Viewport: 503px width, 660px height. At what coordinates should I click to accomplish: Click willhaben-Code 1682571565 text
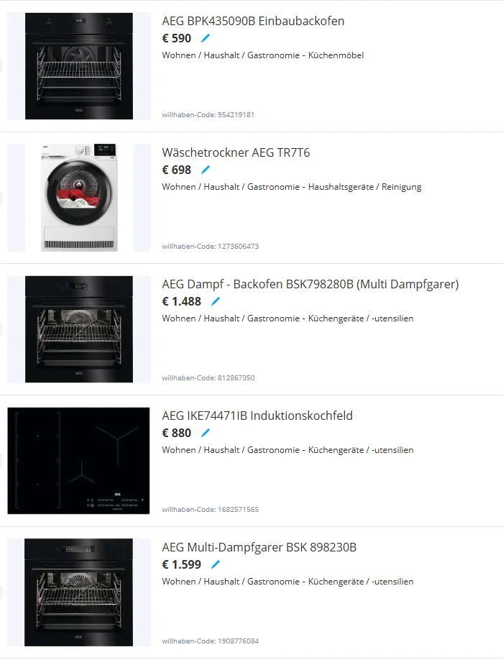pos(211,509)
